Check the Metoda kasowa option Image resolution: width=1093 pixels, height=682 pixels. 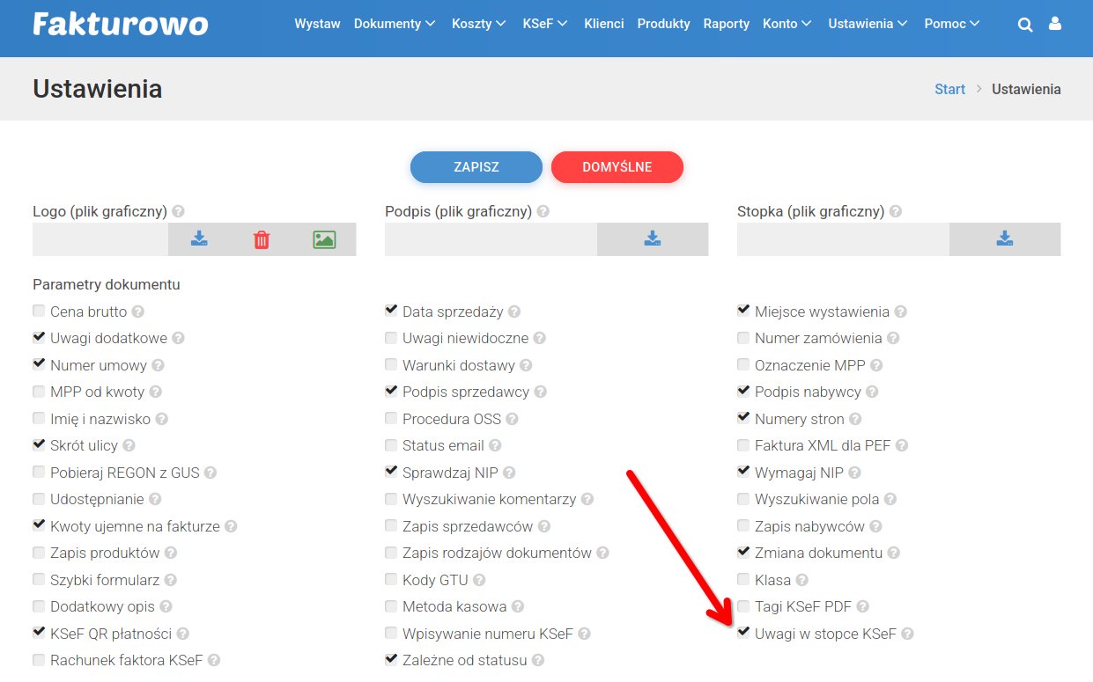coord(391,606)
